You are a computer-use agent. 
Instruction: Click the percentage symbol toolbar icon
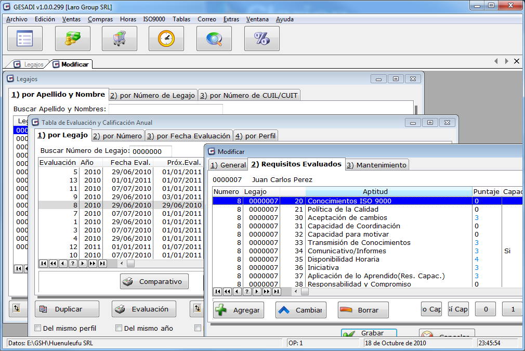(x=261, y=38)
